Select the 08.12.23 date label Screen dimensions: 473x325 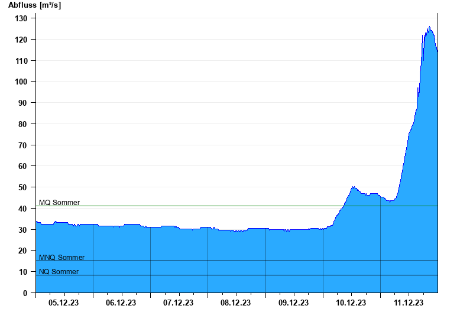click(236, 303)
